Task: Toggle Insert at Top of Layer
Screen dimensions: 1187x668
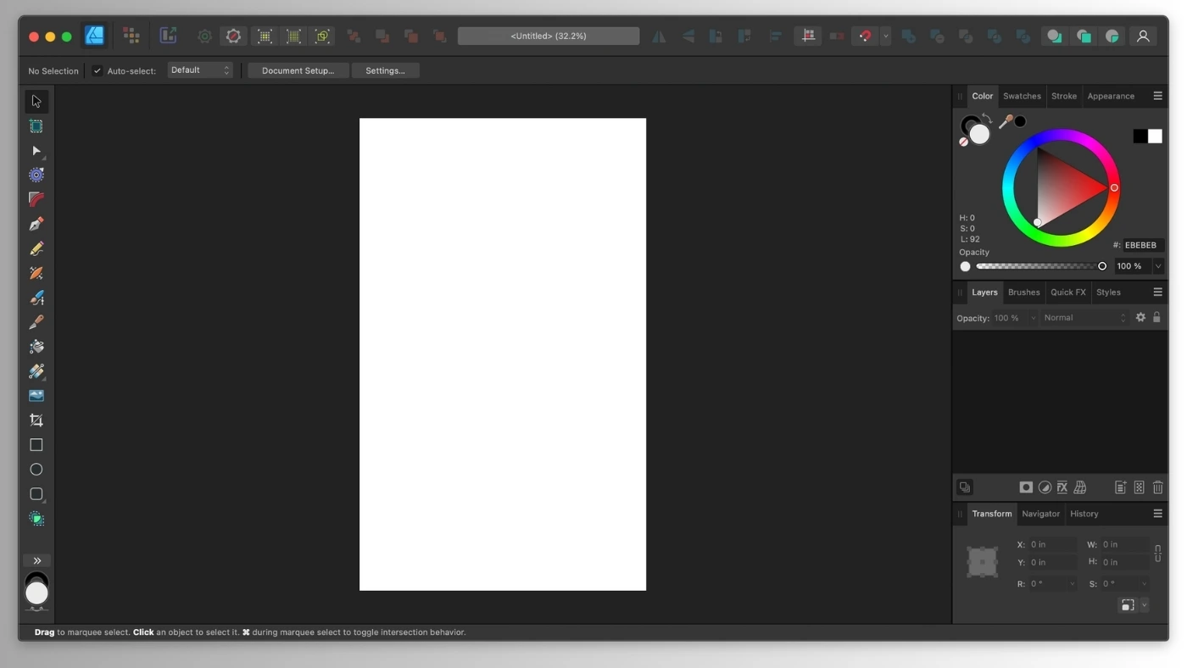Action: pos(1083,36)
